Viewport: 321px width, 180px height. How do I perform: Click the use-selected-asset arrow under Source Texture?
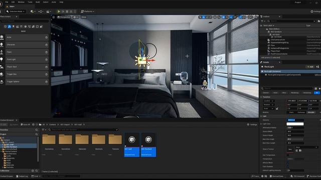[x=296, y=150]
